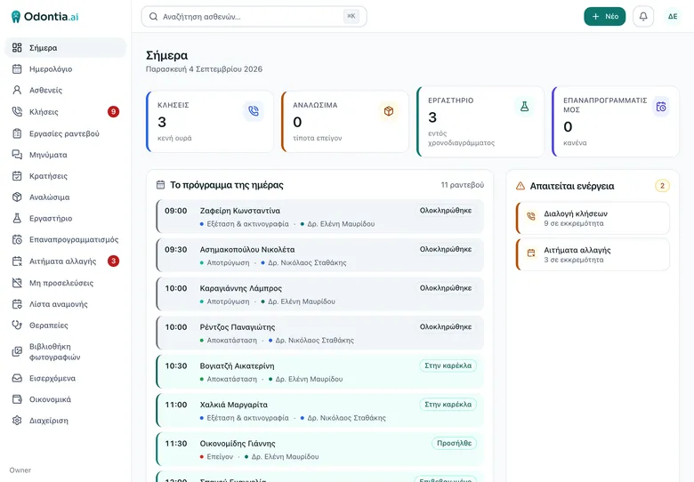This screenshot has height=482, width=694.
Task: Click the Odontia.ai tooth logo icon
Action: (x=16, y=17)
